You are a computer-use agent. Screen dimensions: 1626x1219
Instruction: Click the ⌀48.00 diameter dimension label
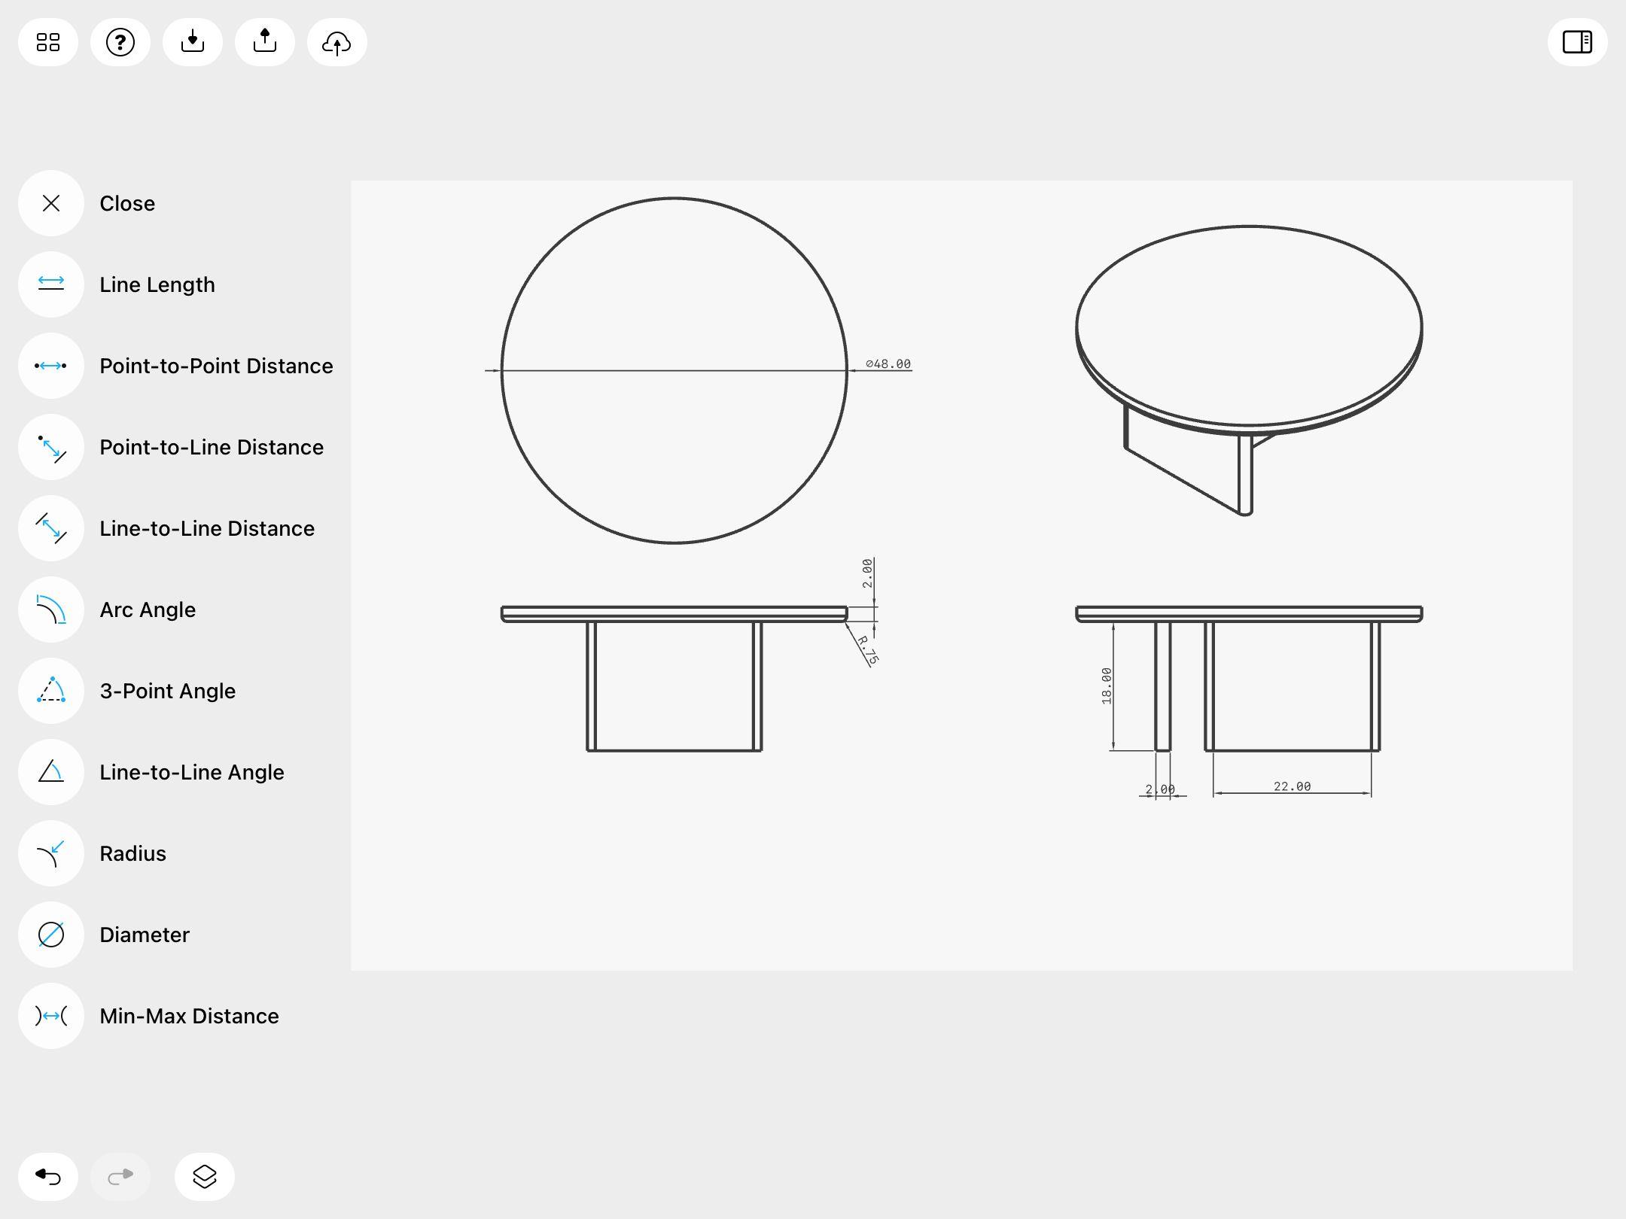pos(888,364)
